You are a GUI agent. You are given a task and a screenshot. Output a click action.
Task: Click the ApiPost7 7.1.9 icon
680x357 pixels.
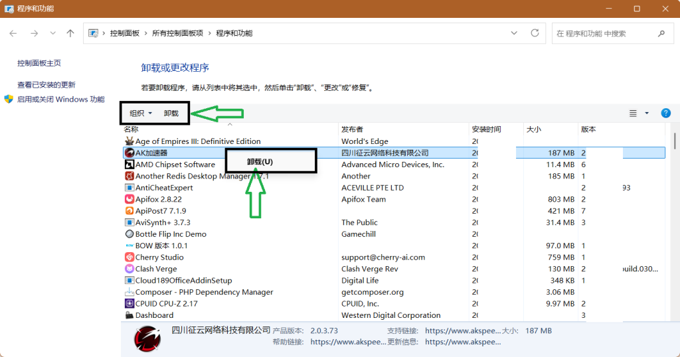click(x=129, y=210)
